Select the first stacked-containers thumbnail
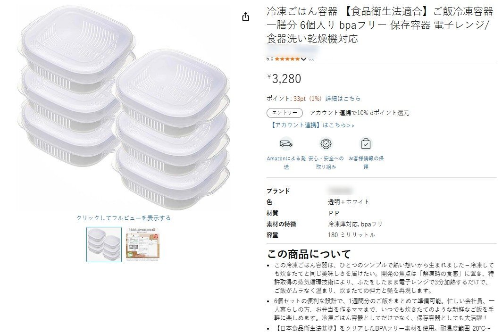Viewport: 502px width, 333px height. click(104, 244)
